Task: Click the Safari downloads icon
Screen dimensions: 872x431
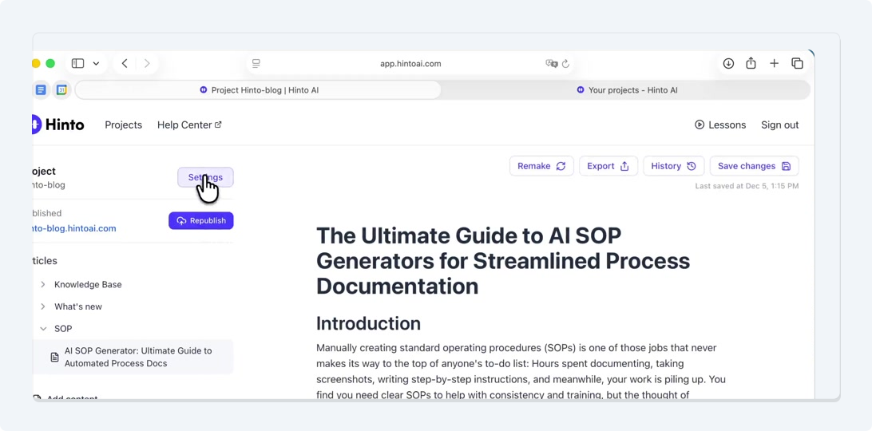Action: pyautogui.click(x=728, y=64)
